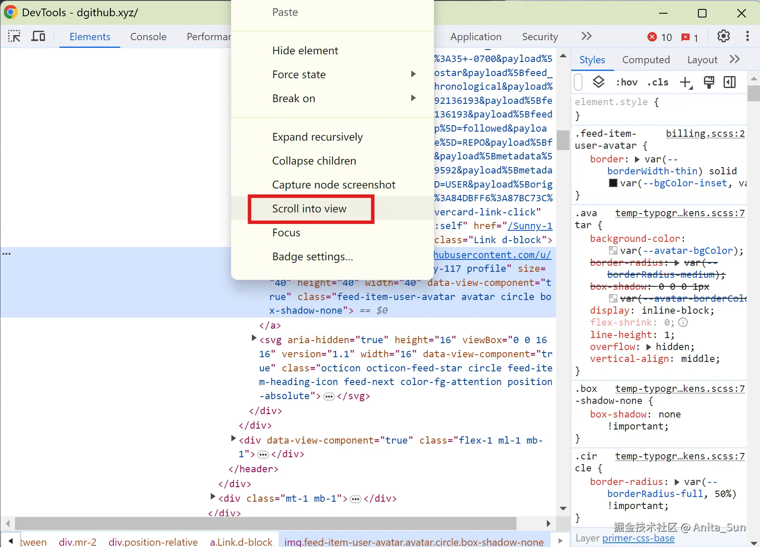Open the Break on submenu
The width and height of the screenshot is (760, 547).
click(x=332, y=98)
